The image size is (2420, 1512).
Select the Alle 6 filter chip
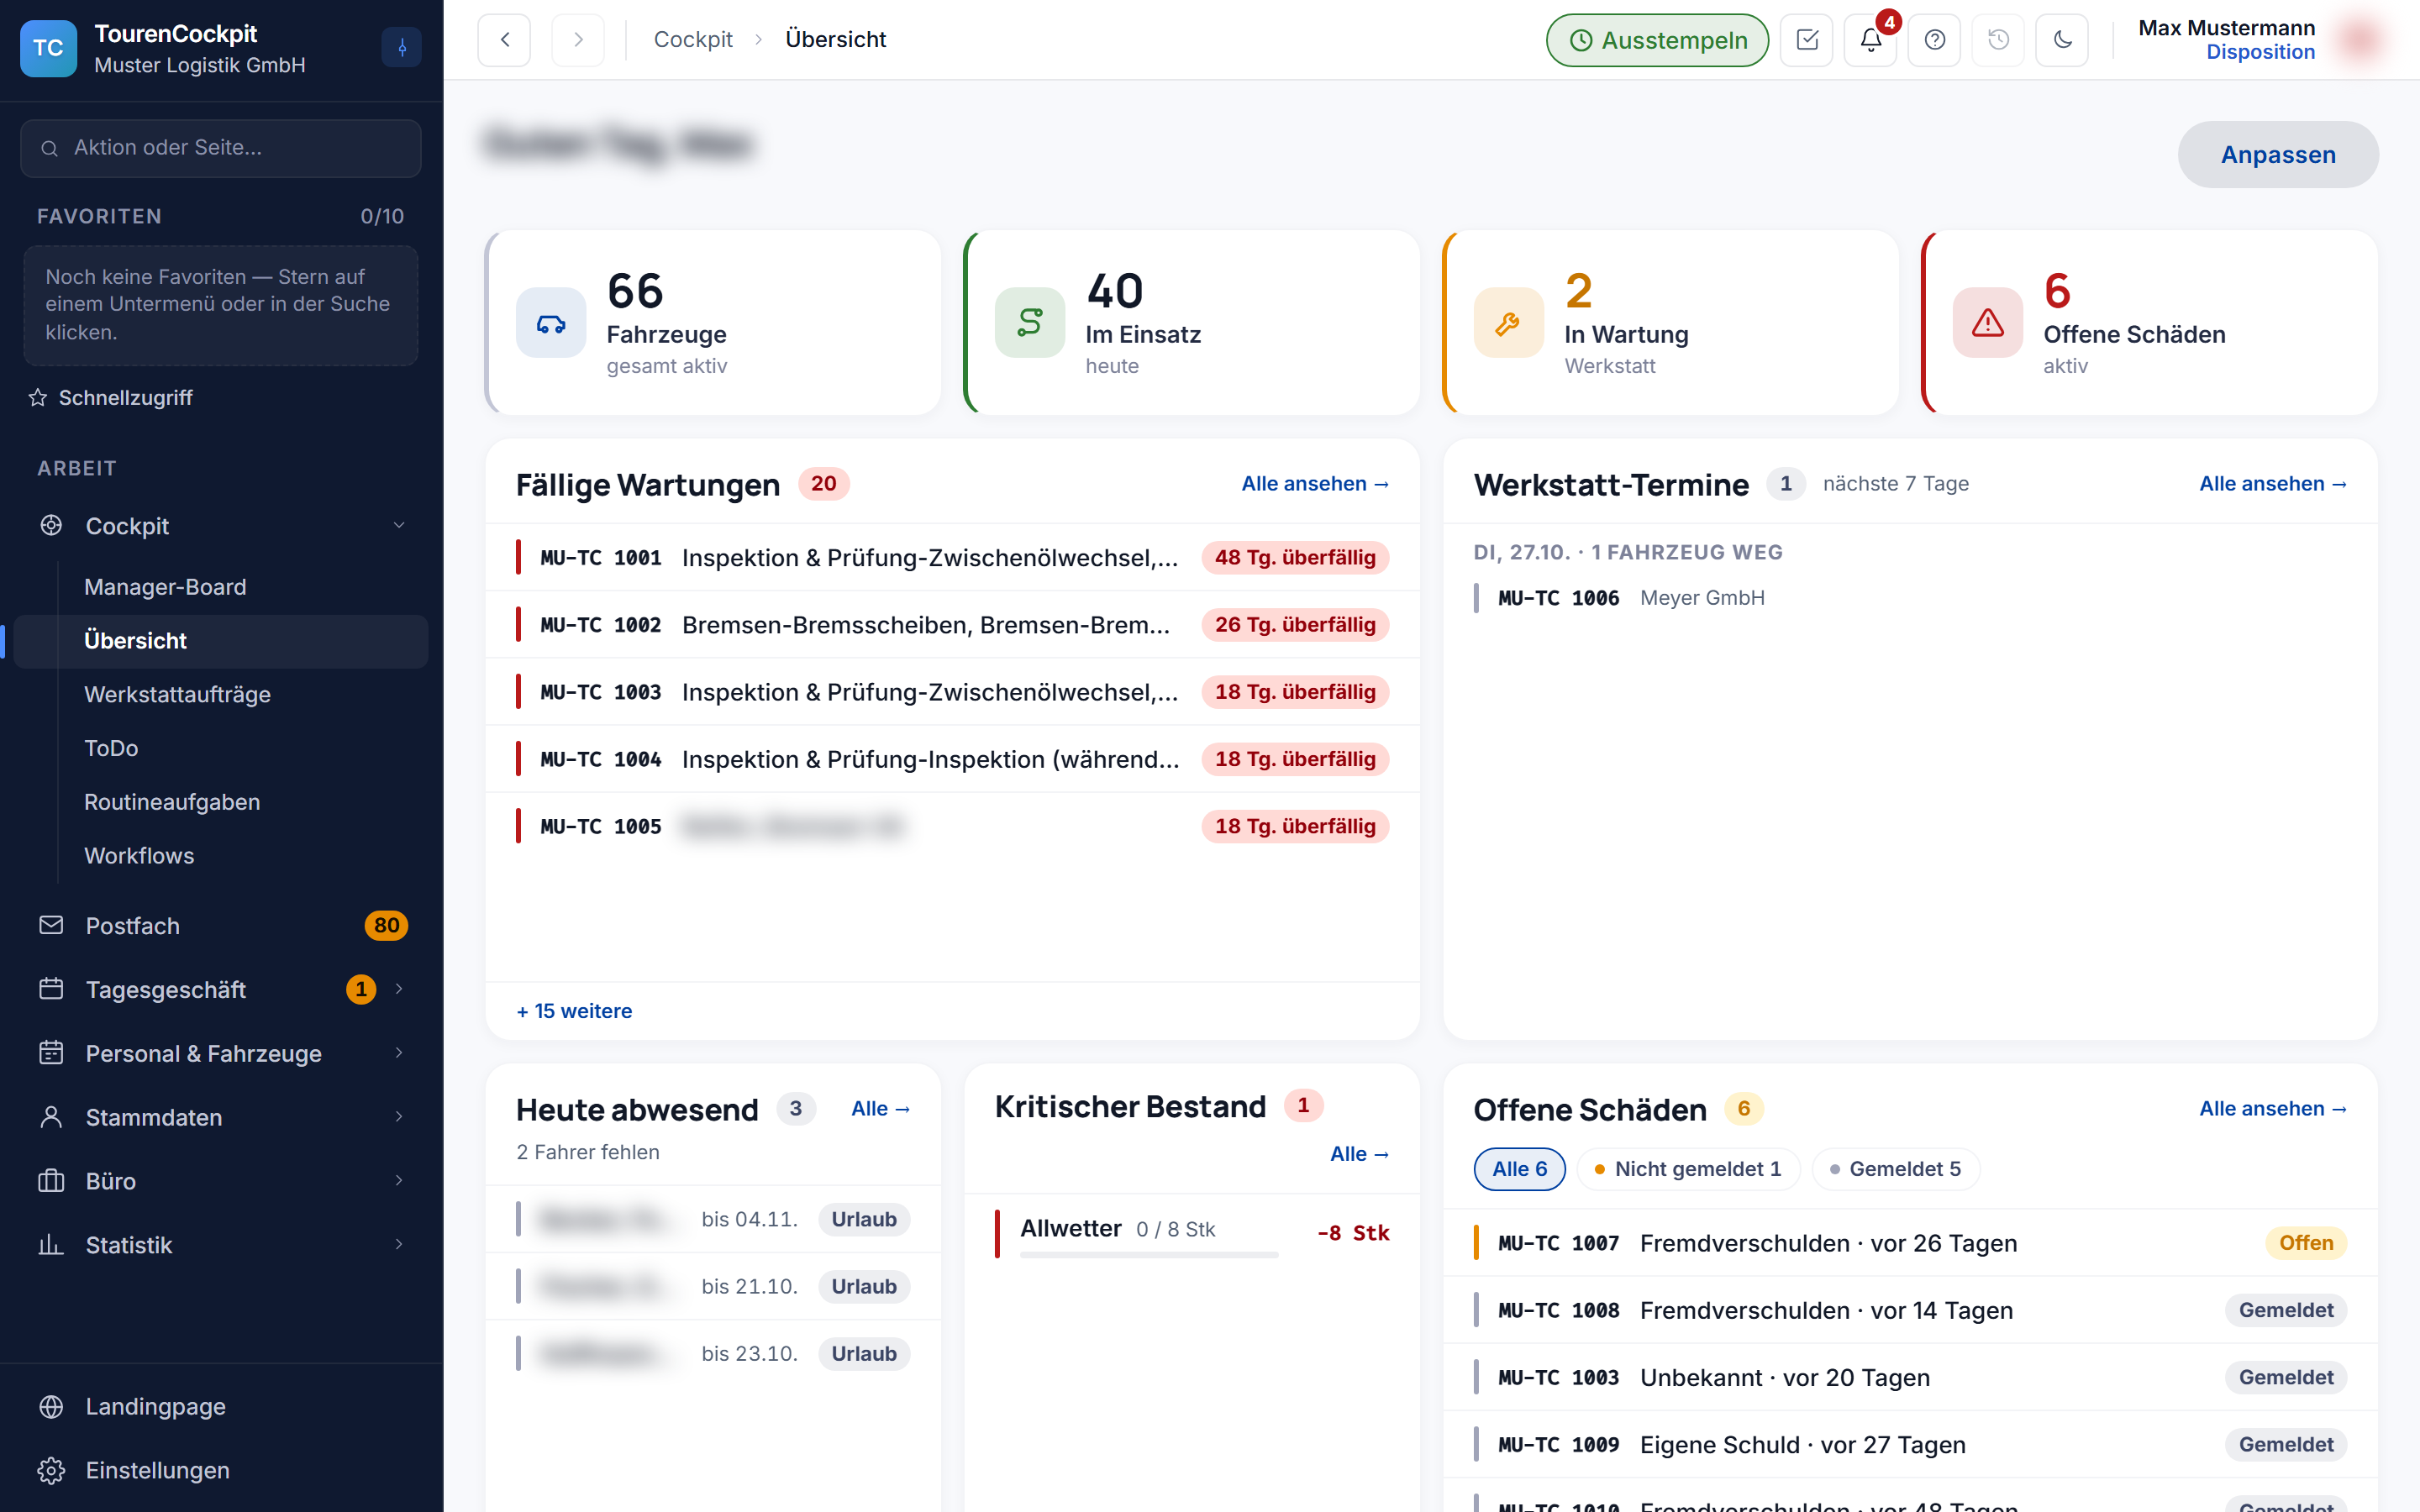point(1519,1169)
